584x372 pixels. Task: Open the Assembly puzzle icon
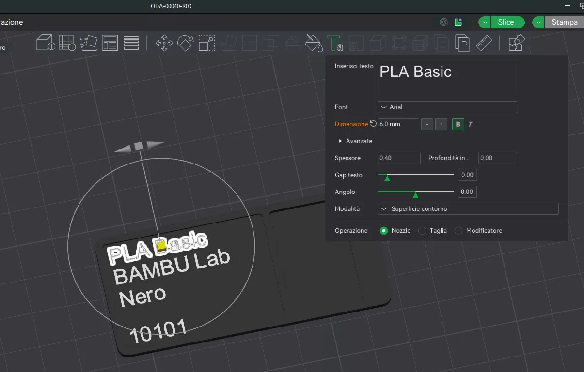pos(517,43)
